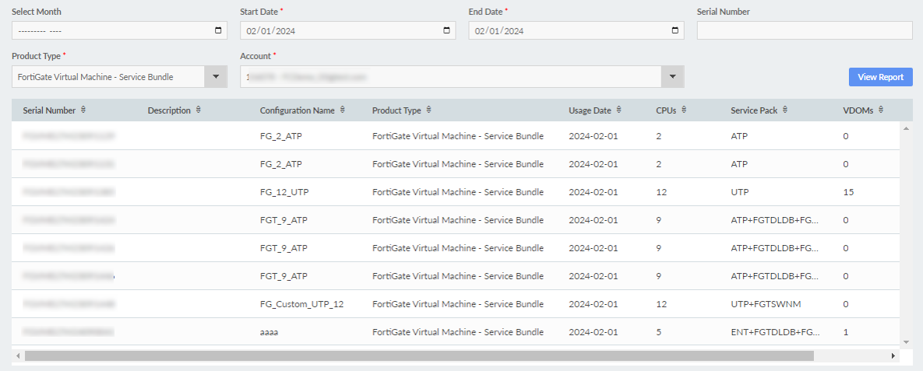
Task: Open calendar picker in Select Month field
Action: pyautogui.click(x=218, y=30)
